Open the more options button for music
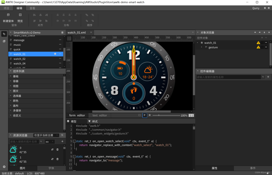The height and width of the screenshot is (175, 272). pos(60,45)
